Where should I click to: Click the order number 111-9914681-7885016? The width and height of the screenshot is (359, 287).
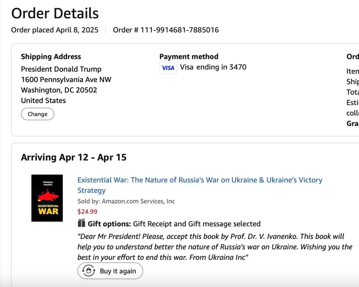(179, 30)
